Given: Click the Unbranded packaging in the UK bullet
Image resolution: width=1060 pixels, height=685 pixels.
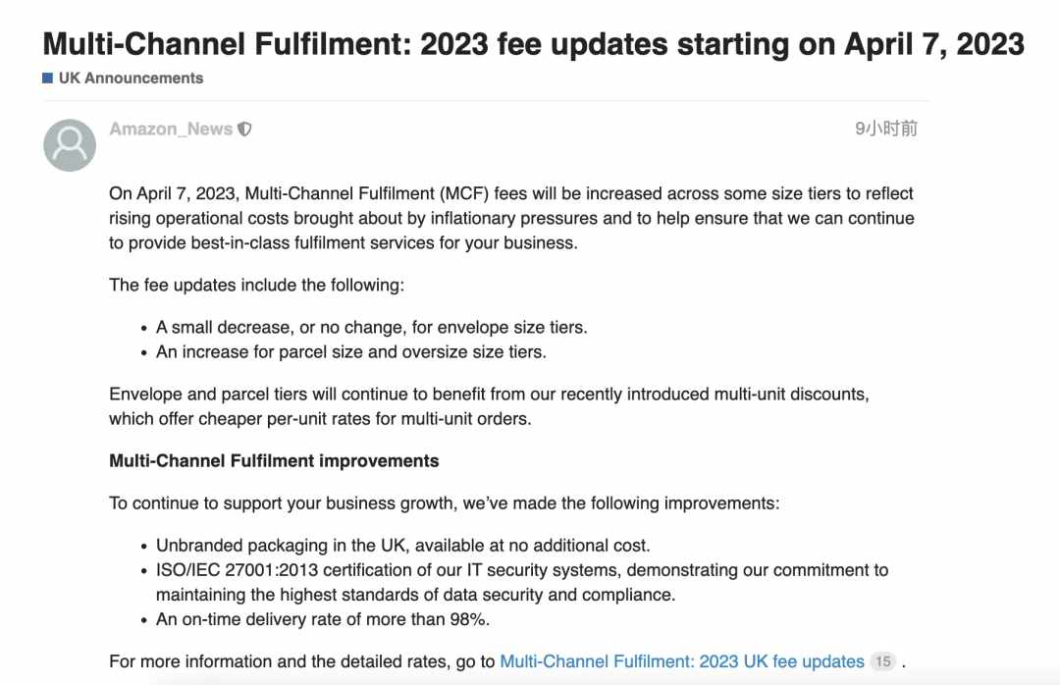Looking at the screenshot, I should click(x=403, y=546).
